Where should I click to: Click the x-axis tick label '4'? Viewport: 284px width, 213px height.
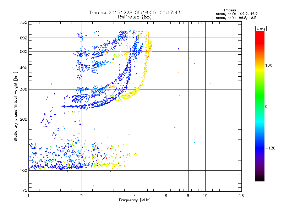point(135,196)
